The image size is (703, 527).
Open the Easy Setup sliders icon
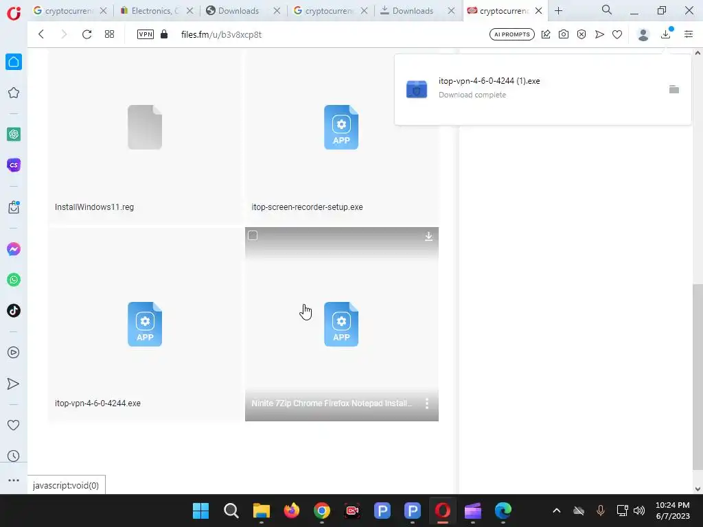pos(689,34)
